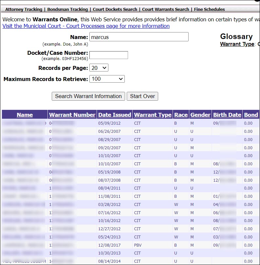
Task: Click the PBV warrant type cell
Action: tap(138, 245)
